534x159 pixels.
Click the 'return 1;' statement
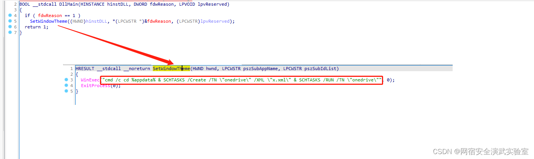coord(36,27)
